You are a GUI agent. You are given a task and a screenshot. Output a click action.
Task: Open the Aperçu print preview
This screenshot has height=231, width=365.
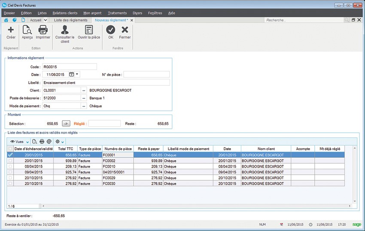click(x=27, y=30)
